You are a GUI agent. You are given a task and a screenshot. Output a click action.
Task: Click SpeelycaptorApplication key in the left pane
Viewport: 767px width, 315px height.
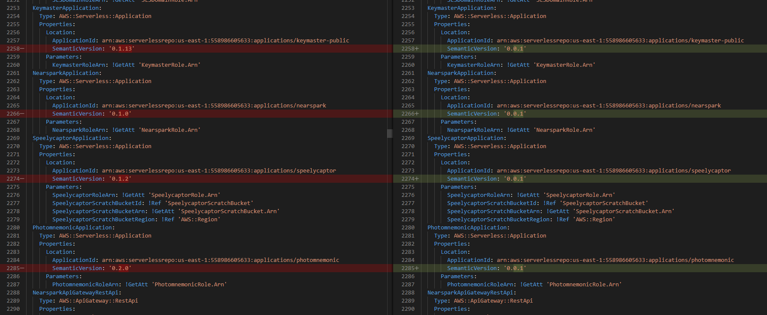point(71,138)
